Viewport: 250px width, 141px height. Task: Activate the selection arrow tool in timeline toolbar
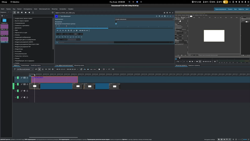[x=39, y=69]
